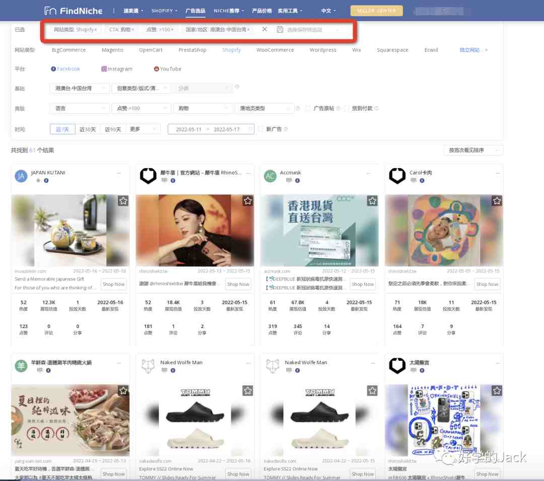Open the 语言 language dropdown
544x481 pixels.
(80, 109)
